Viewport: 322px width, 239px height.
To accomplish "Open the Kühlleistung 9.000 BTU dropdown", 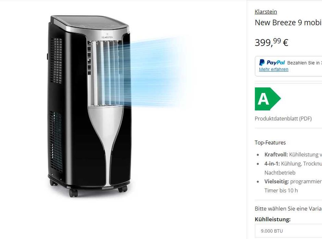I will (288, 231).
